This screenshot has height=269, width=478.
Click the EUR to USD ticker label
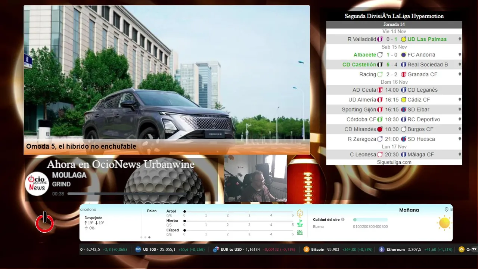tap(231, 250)
